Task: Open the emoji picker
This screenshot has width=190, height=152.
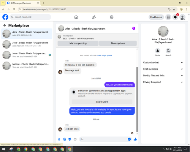Action: tap(129, 139)
